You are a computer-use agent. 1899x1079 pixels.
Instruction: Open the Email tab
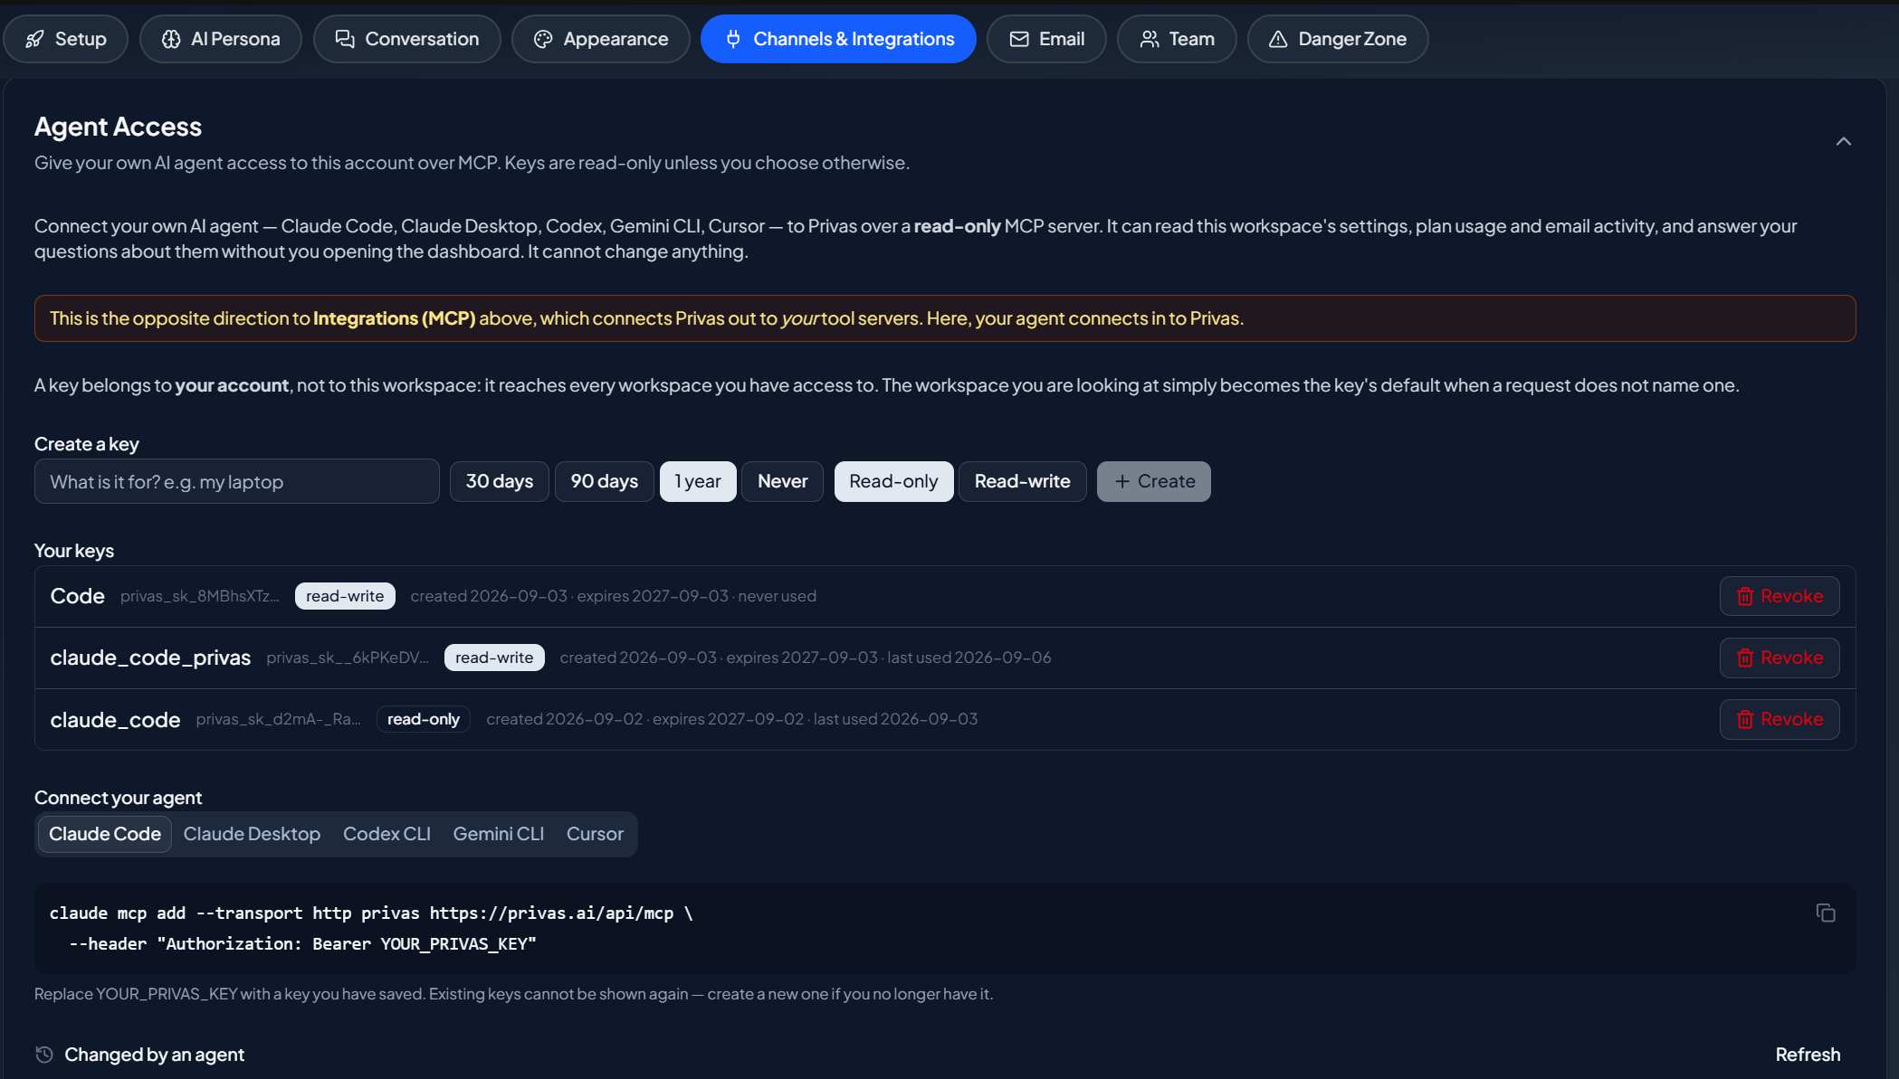[1046, 39]
